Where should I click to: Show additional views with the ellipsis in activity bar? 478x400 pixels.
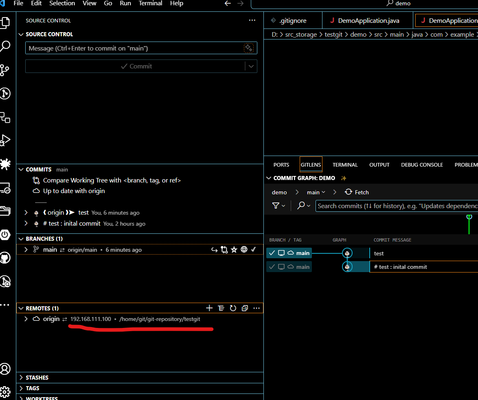pos(5,305)
